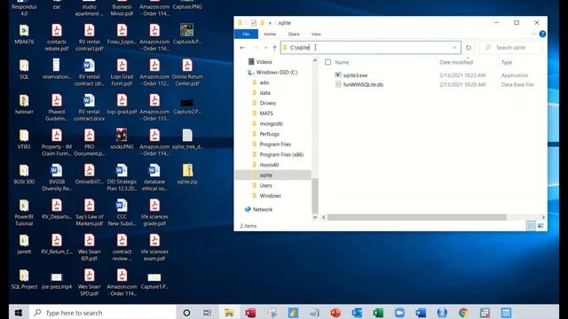Open Access from the taskbar
Image resolution: width=568 pixels, height=319 pixels.
(250, 313)
